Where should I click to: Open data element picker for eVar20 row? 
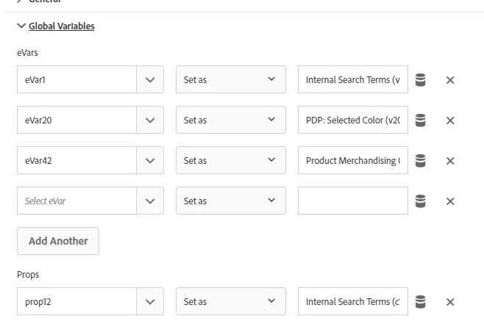(421, 121)
